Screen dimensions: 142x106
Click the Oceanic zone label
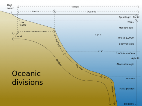point(91,12)
